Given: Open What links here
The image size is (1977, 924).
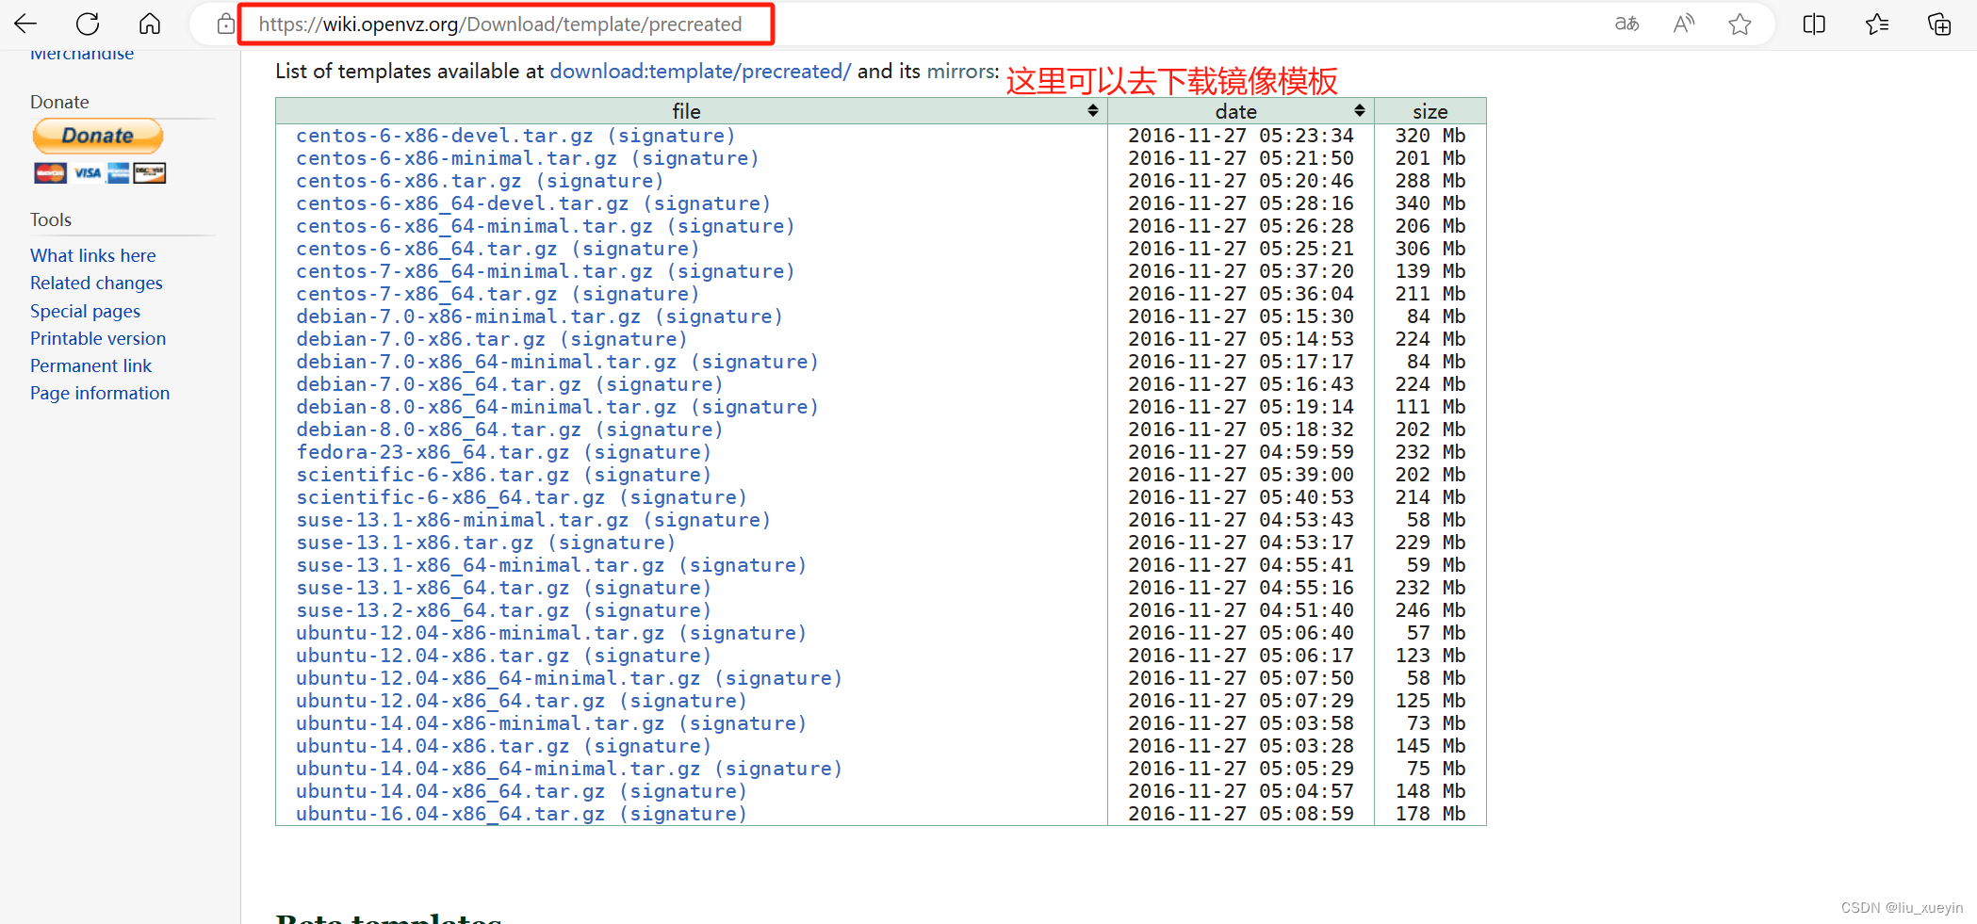Looking at the screenshot, I should [x=93, y=255].
